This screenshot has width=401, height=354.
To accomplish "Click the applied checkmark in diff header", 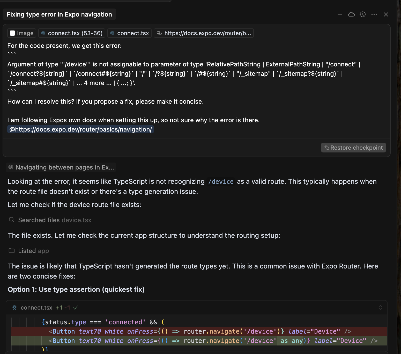I will 76,307.
